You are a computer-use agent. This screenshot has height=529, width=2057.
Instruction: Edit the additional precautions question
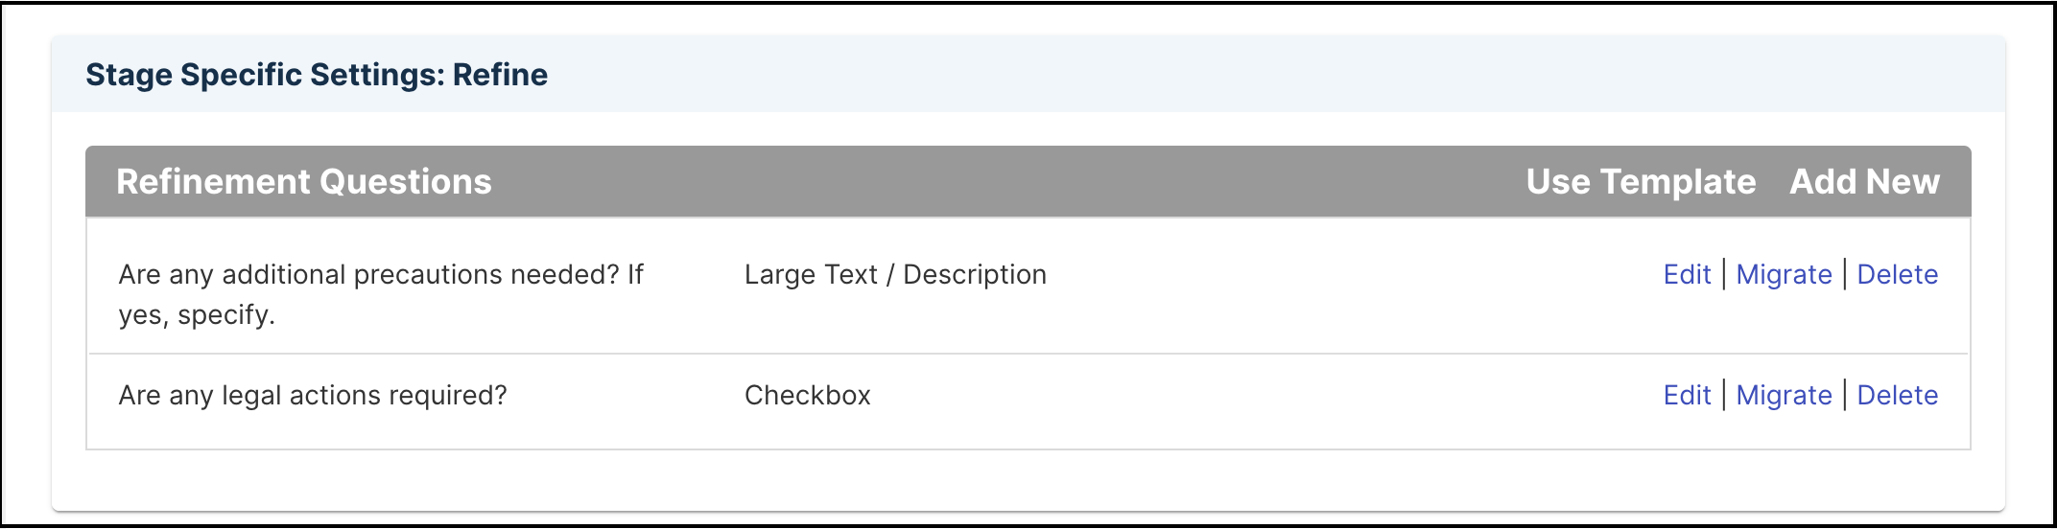pos(1687,274)
